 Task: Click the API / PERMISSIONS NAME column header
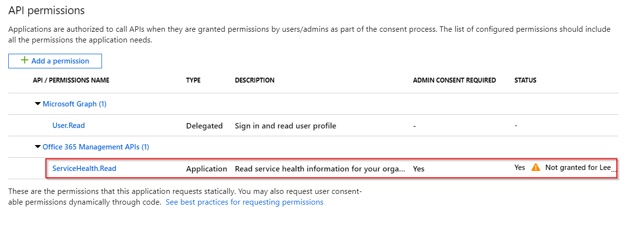tap(71, 80)
